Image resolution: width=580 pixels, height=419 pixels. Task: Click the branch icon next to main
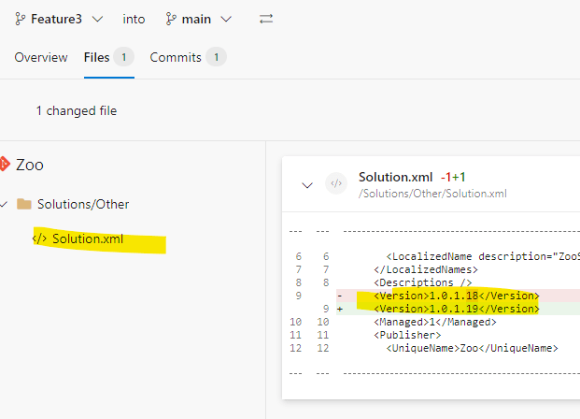click(171, 19)
